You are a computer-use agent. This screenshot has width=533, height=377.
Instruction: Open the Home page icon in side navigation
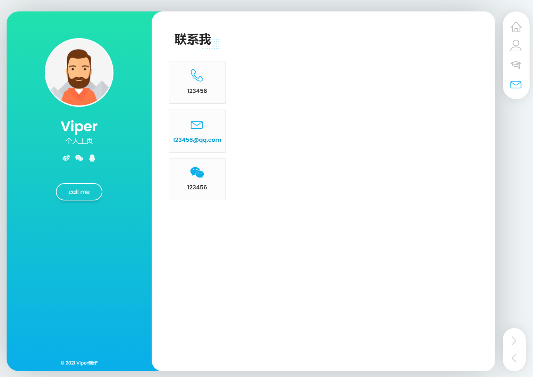[516, 27]
